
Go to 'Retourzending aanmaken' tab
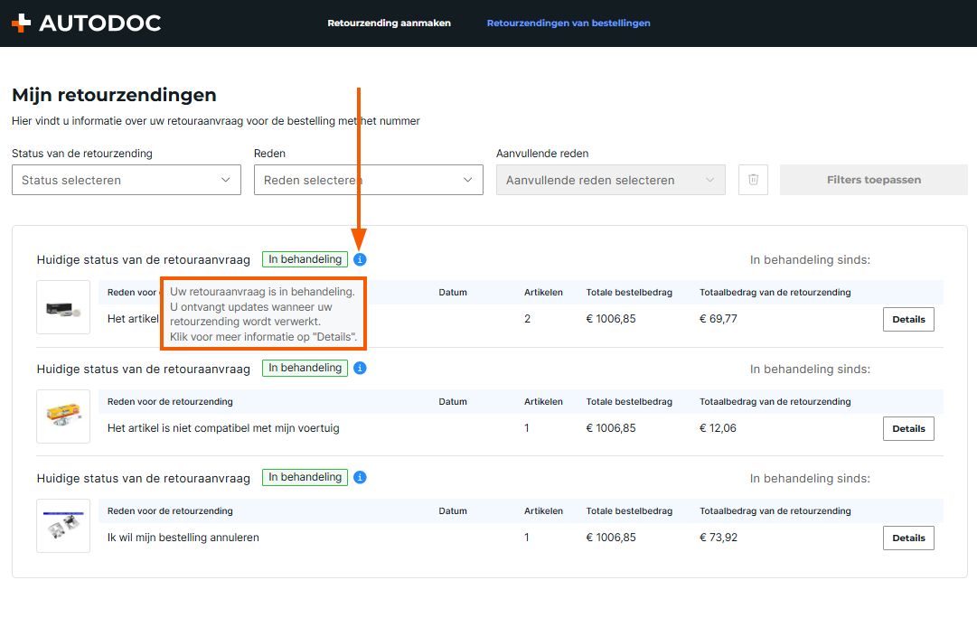[x=389, y=23]
